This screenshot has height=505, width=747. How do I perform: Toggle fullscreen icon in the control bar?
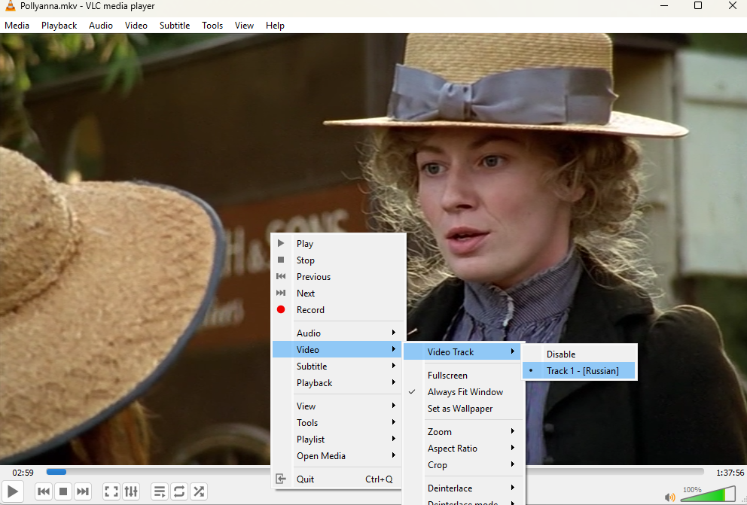click(111, 491)
